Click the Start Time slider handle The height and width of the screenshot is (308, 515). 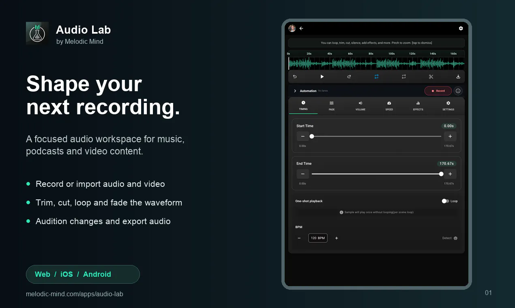(x=312, y=136)
